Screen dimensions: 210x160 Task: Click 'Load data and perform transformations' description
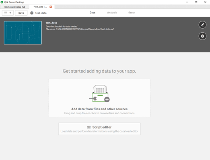[x=99, y=131]
